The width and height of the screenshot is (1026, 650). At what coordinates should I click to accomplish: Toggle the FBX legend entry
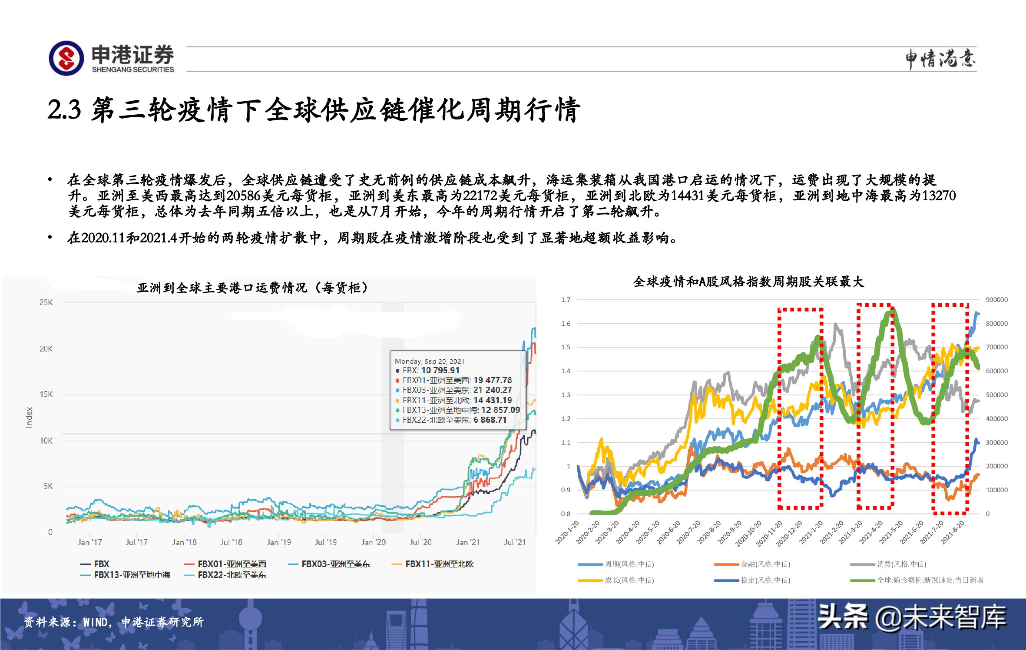(95, 564)
